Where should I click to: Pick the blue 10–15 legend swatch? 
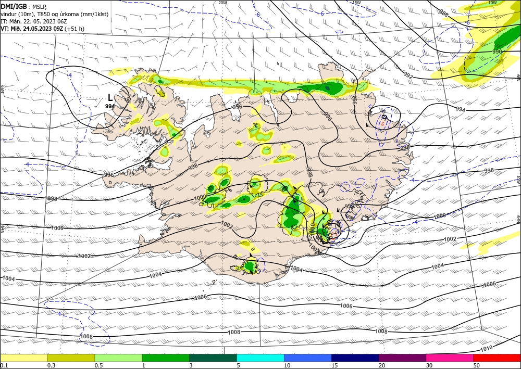coord(308,358)
